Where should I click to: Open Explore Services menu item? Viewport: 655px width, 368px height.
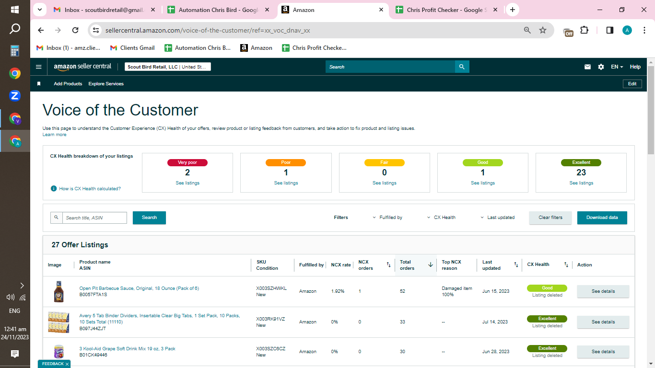click(106, 84)
